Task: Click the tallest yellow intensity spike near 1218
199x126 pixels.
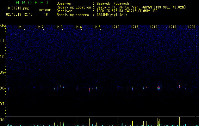Action: pyautogui.click(x=159, y=121)
